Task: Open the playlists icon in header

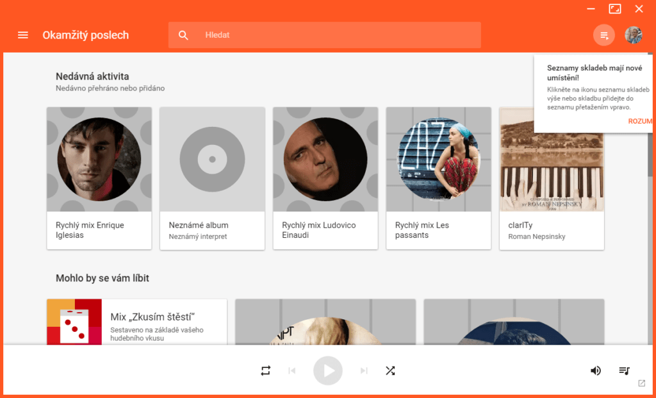Action: click(604, 35)
